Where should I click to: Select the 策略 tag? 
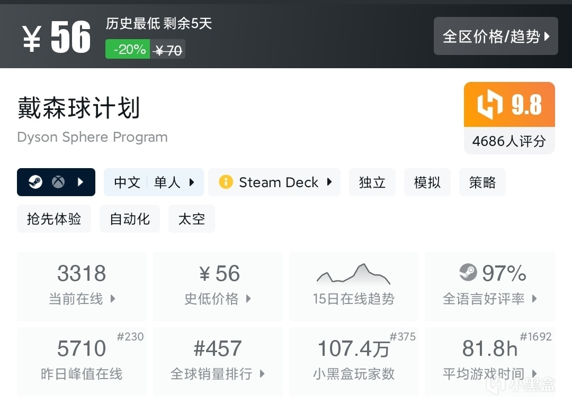482,182
